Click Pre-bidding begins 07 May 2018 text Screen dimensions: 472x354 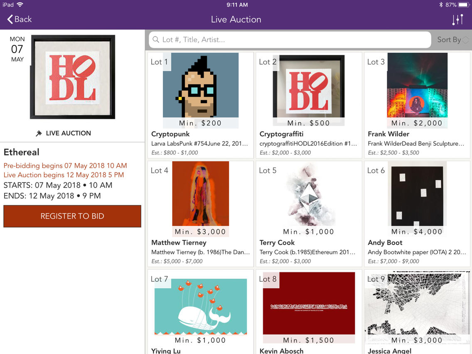65,165
